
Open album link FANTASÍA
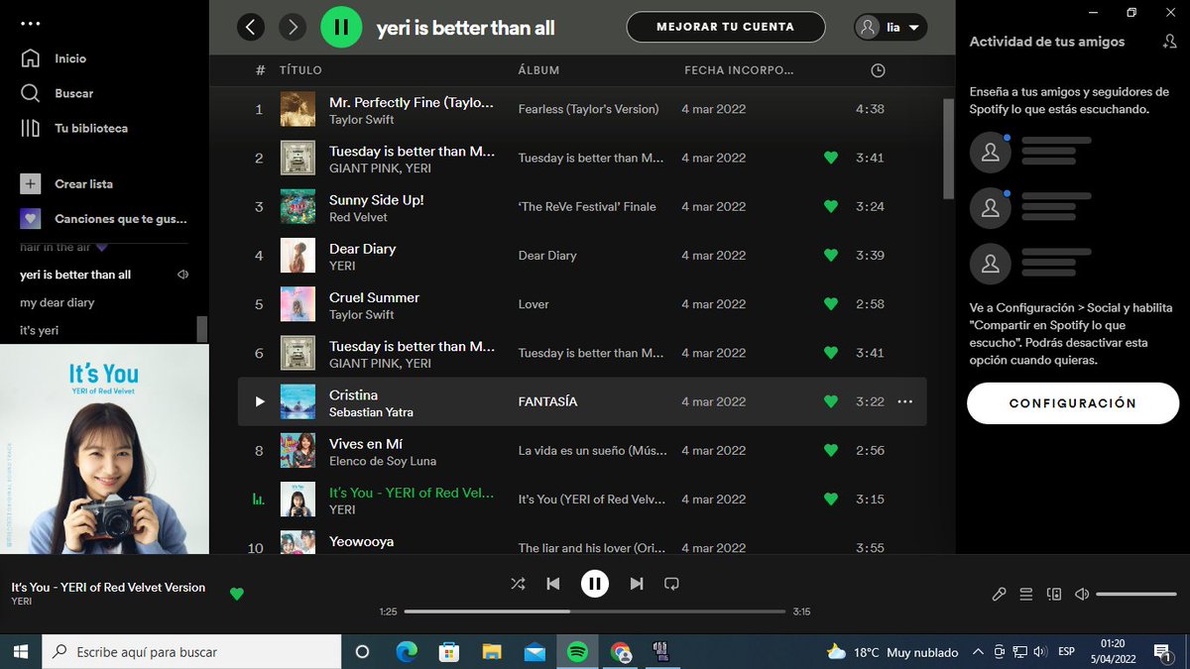pyautogui.click(x=547, y=402)
